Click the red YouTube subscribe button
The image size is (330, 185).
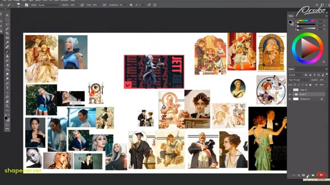[x=321, y=175]
